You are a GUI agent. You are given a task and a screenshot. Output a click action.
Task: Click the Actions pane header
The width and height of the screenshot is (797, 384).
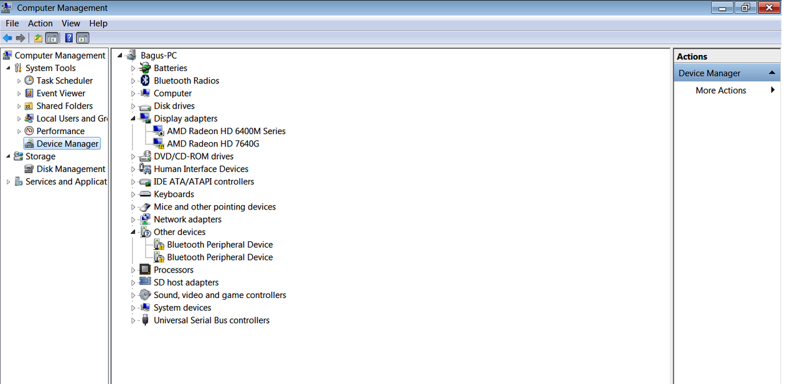click(x=727, y=56)
